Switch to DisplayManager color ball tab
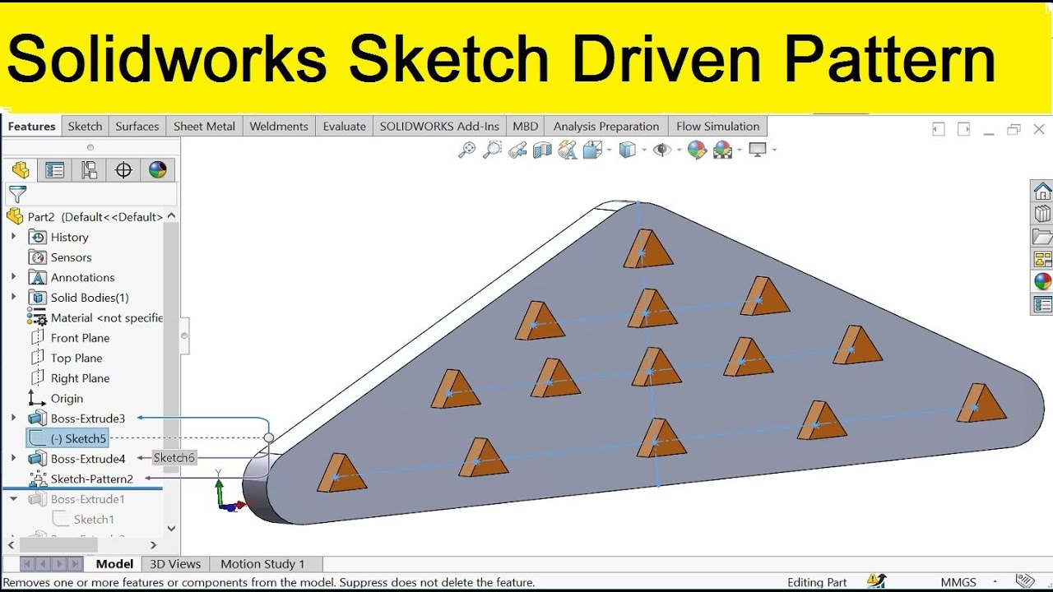 click(157, 170)
